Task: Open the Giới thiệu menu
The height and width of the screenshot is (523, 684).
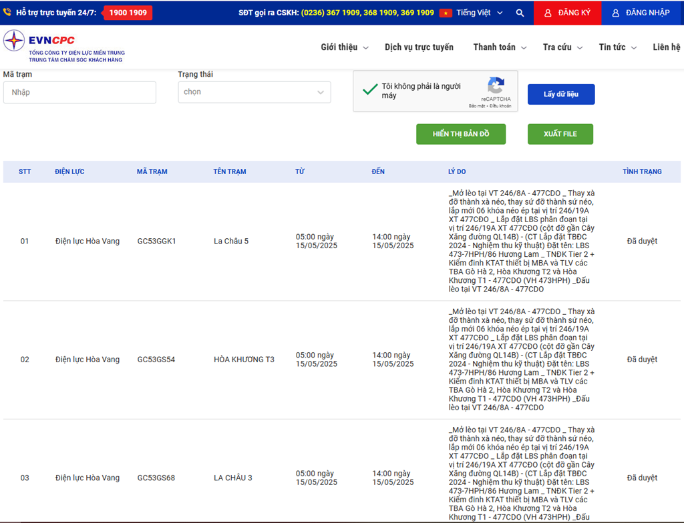Action: (339, 47)
